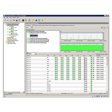Viewport: 112px width, 112px height.
Task: Click the Forward arrow toolbar icon
Action: coord(8,20)
